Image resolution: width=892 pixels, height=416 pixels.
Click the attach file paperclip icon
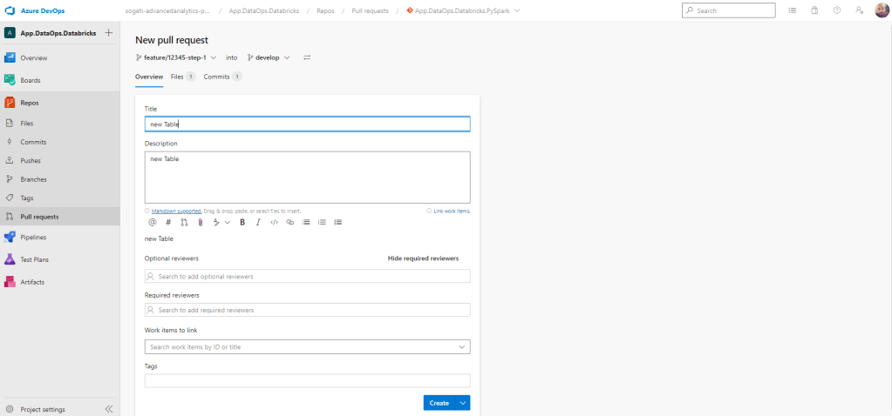click(200, 222)
